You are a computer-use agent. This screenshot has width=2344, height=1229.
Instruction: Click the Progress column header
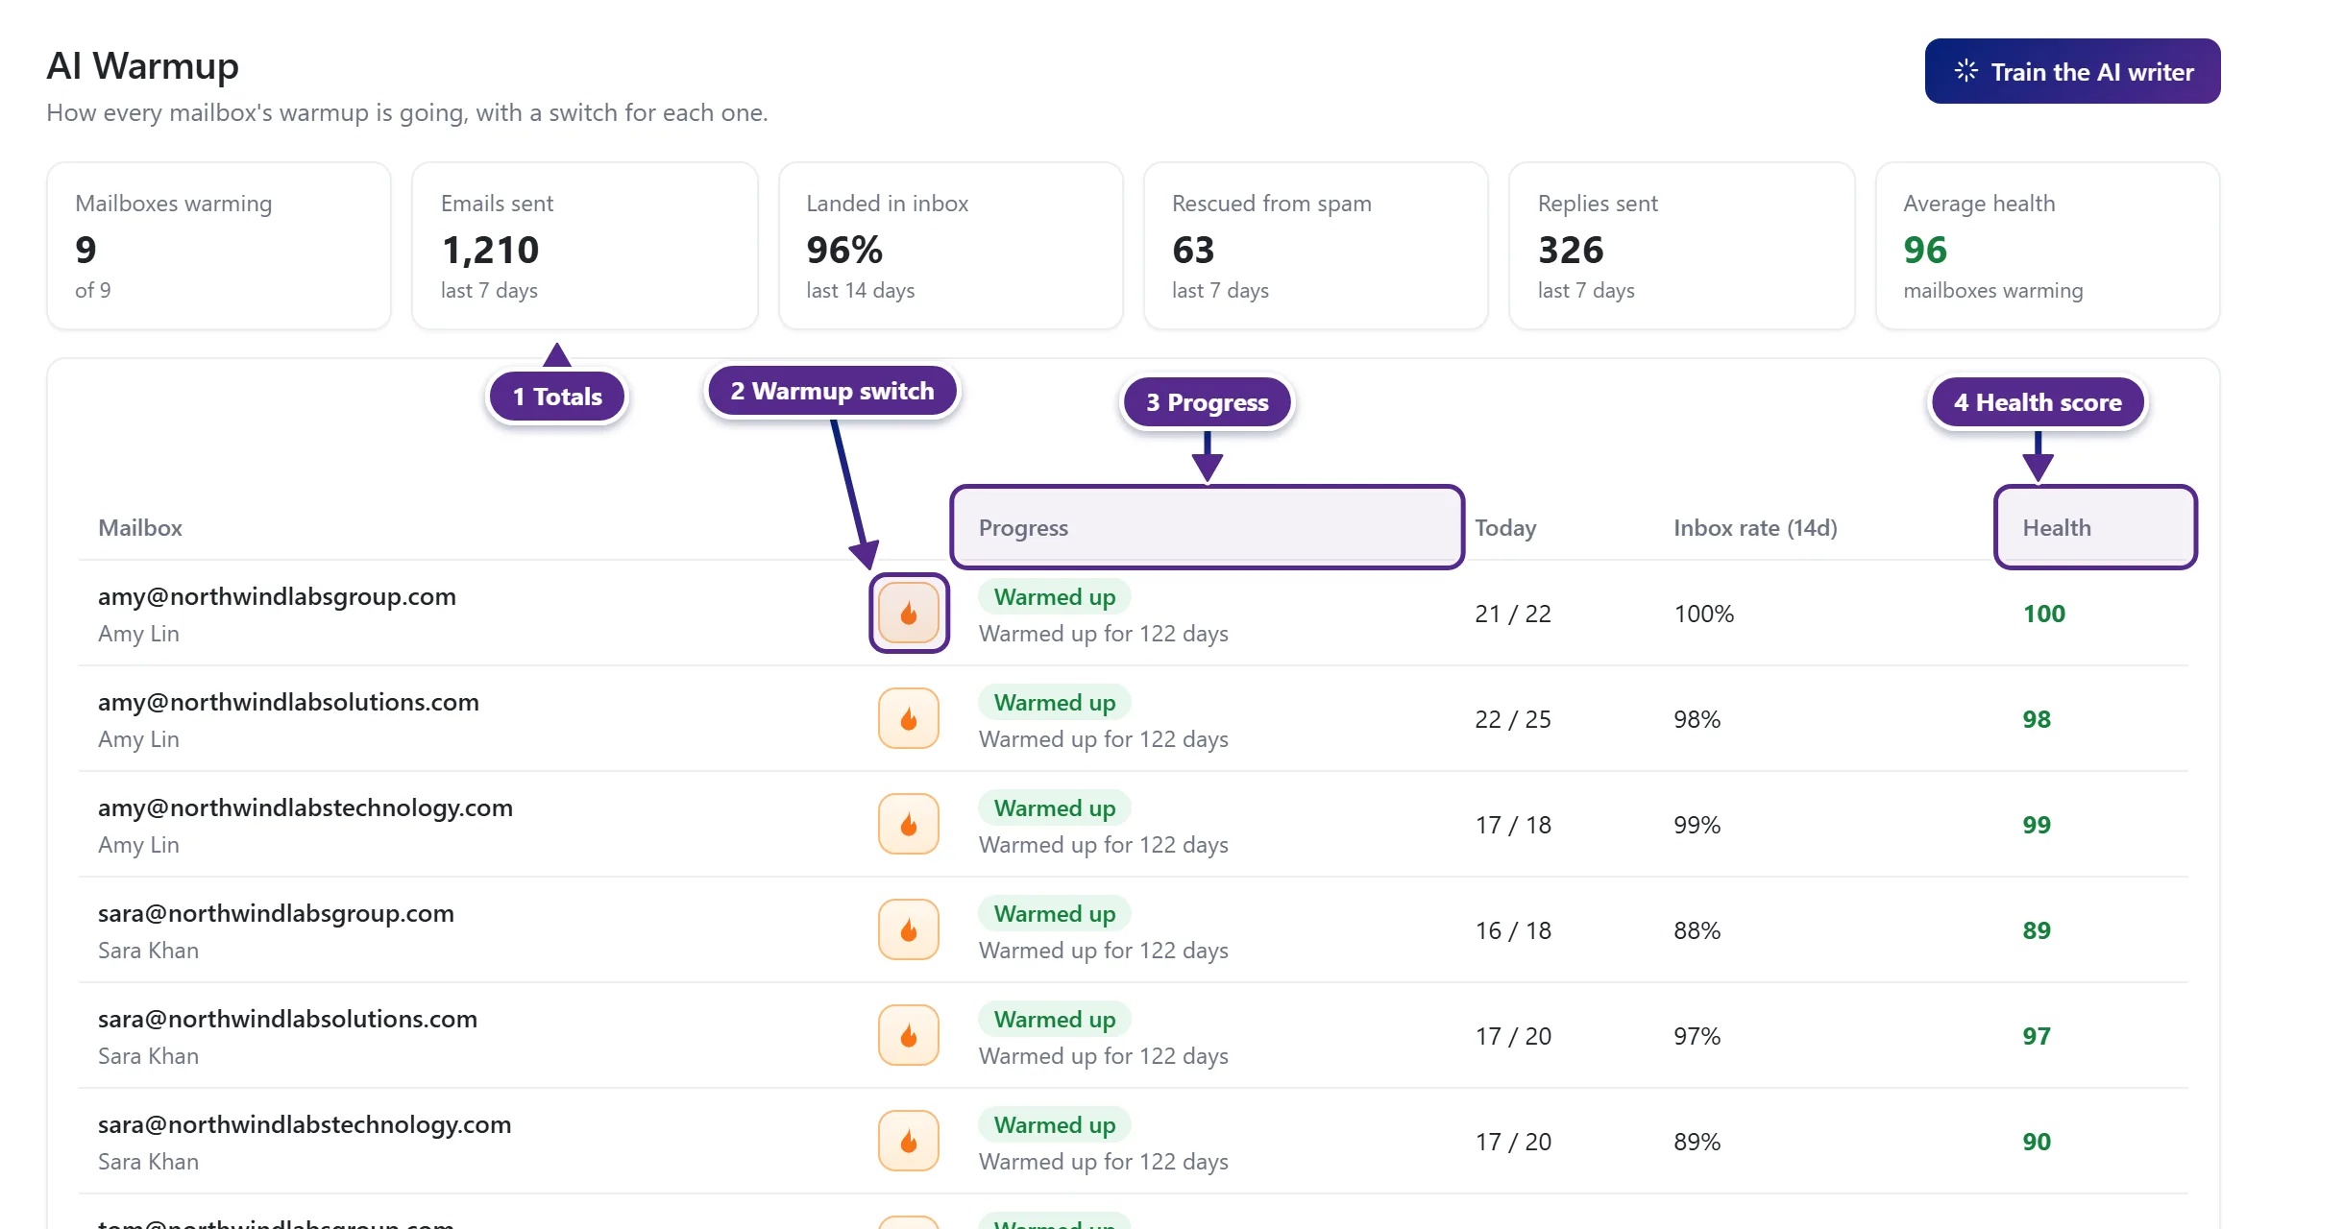pos(1023,528)
